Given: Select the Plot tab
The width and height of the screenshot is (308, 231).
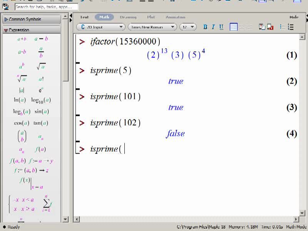Looking at the screenshot, I should [x=151, y=17].
